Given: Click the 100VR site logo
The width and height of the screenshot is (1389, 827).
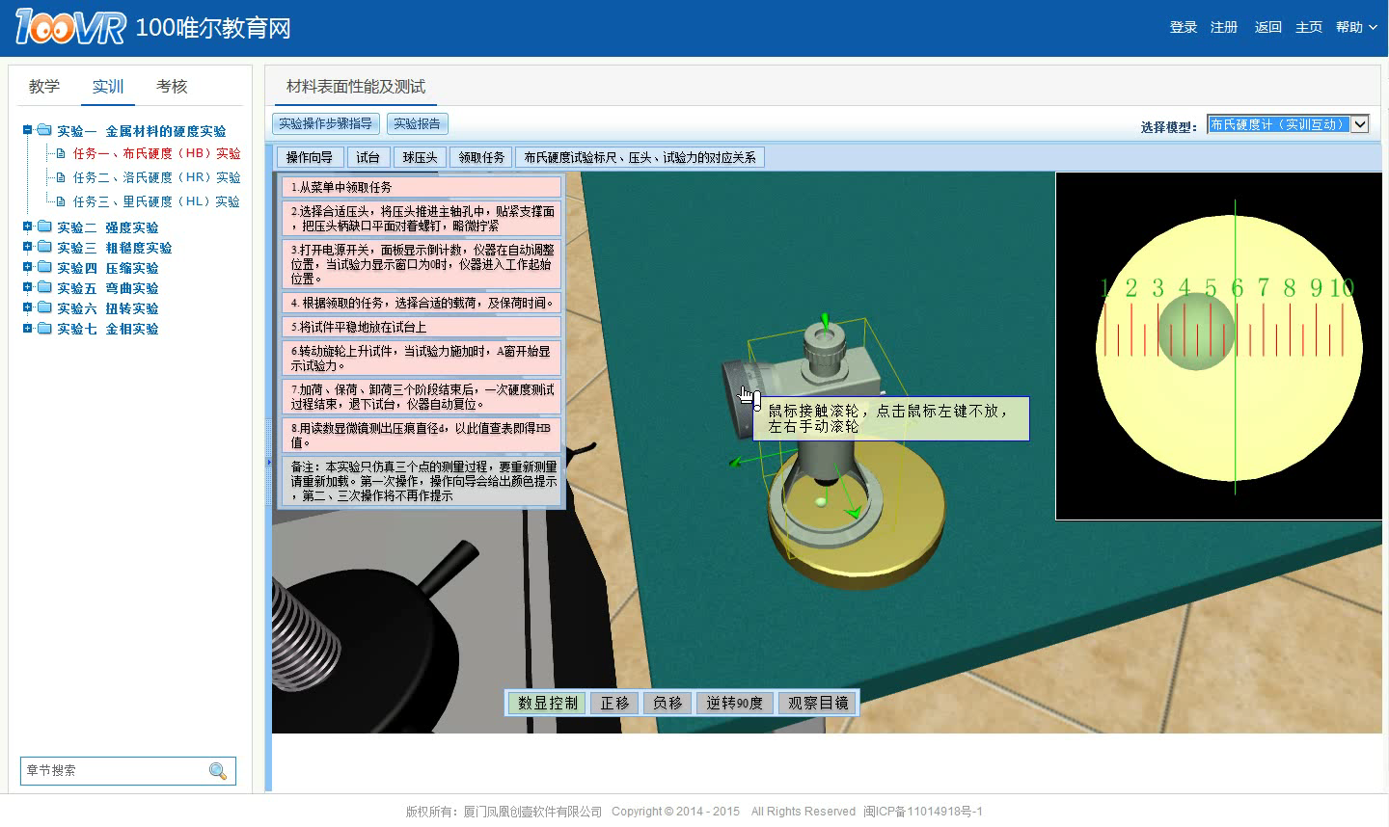Looking at the screenshot, I should [x=69, y=27].
